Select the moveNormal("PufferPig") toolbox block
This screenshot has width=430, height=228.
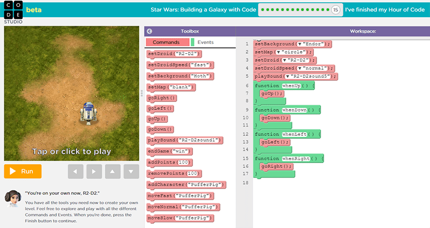pyautogui.click(x=183, y=207)
